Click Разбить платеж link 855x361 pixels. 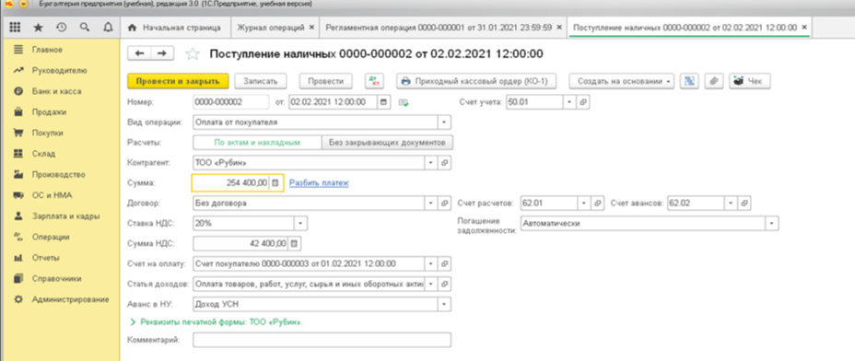tap(319, 183)
